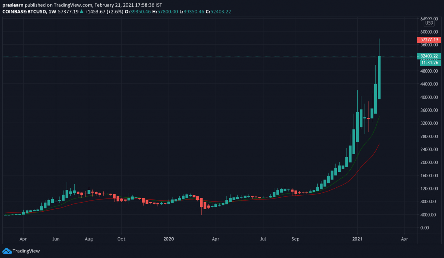Click the TradingView logo at bottom left
The height and width of the screenshot is (258, 444).
pos(21,251)
